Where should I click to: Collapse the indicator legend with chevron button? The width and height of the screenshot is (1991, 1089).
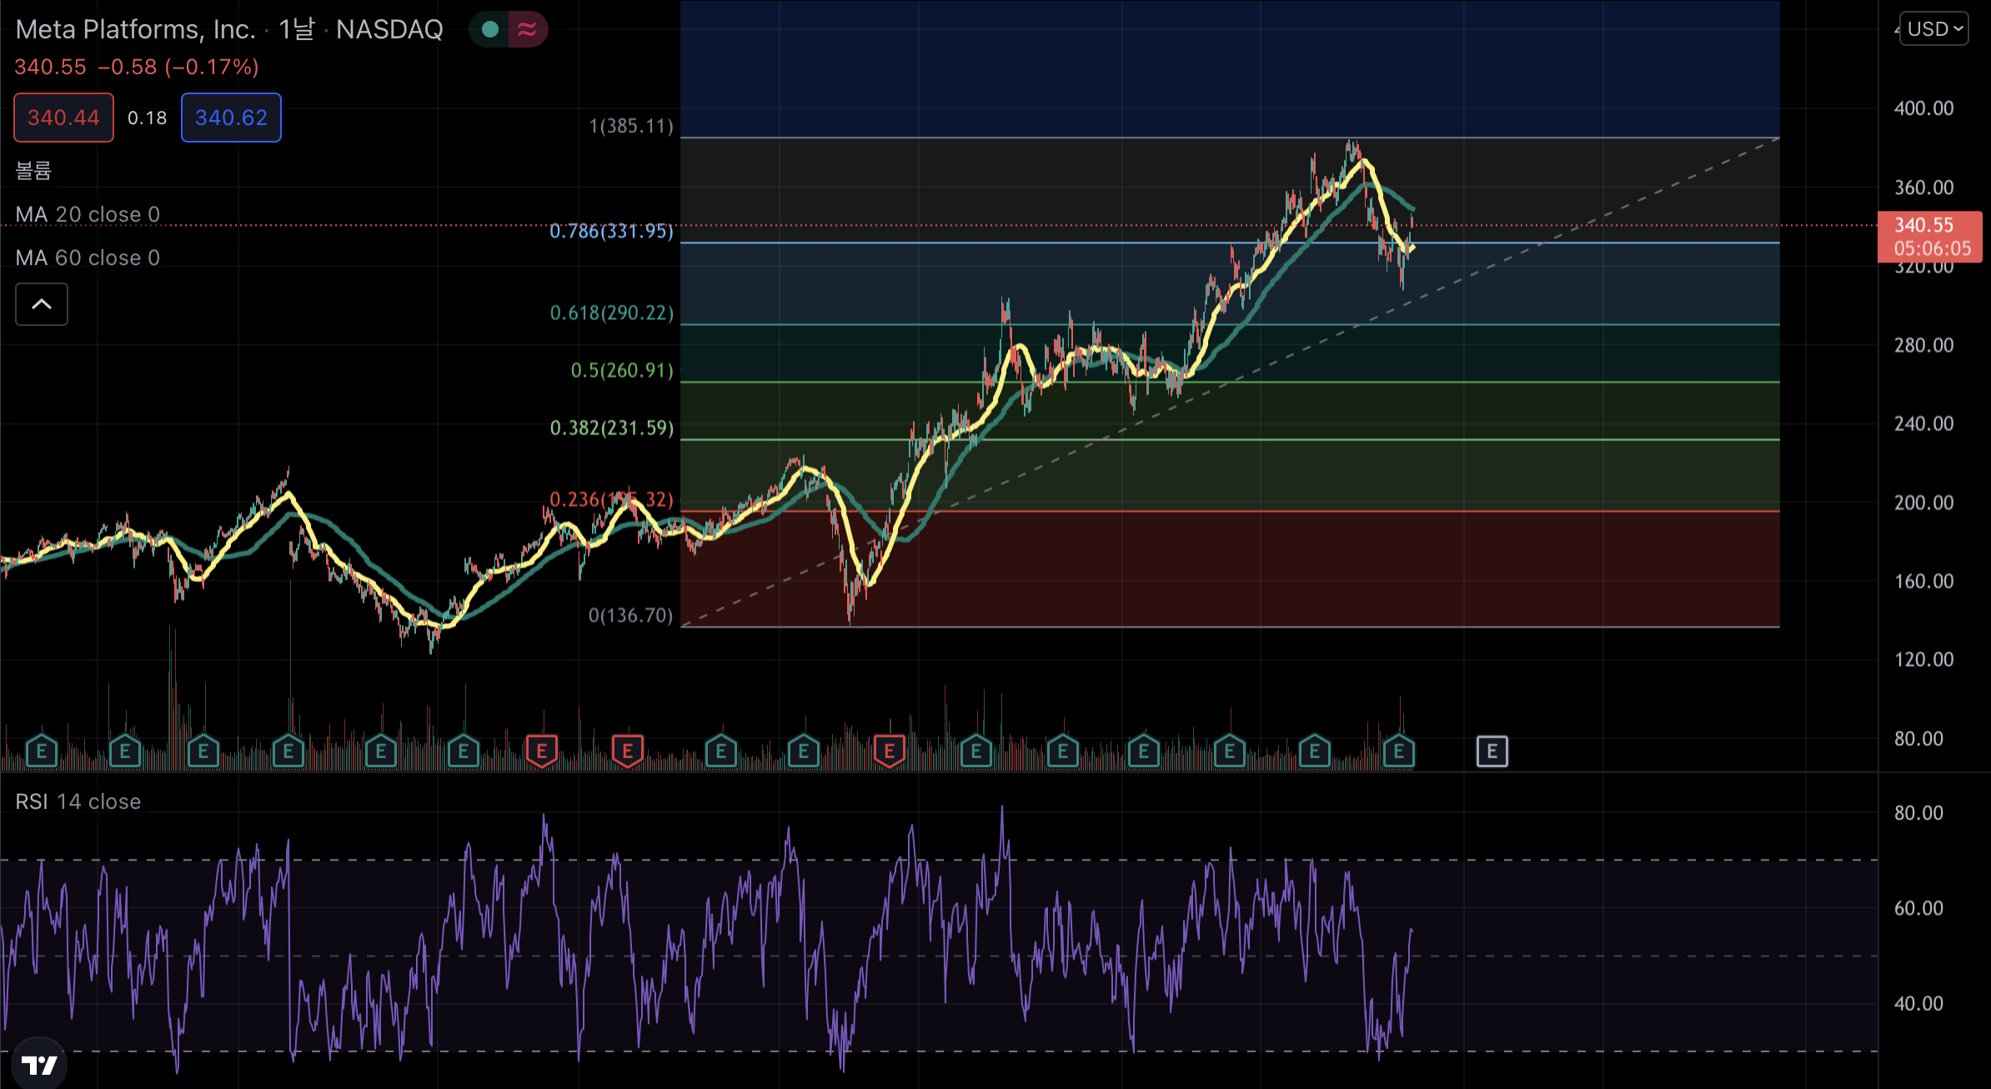pos(42,304)
